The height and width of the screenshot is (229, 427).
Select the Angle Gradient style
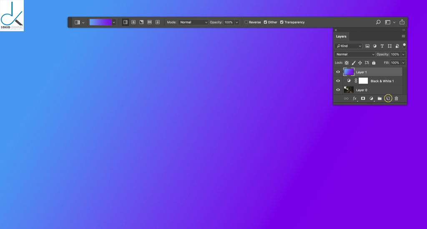point(142,22)
